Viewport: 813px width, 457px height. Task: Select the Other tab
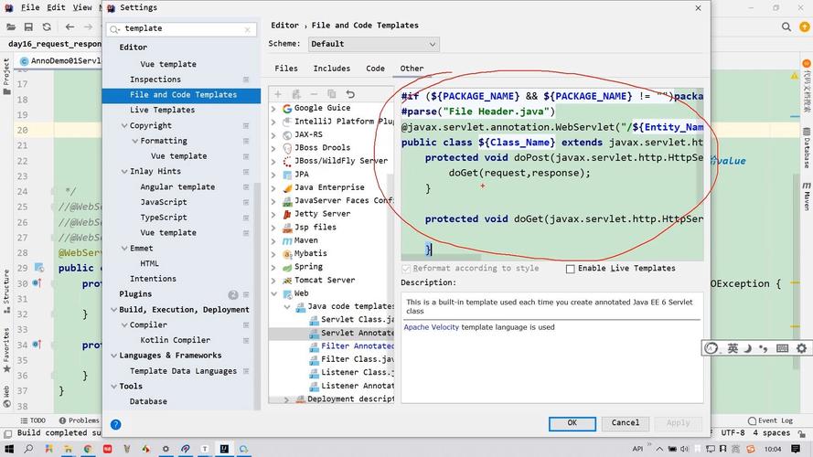pos(412,69)
